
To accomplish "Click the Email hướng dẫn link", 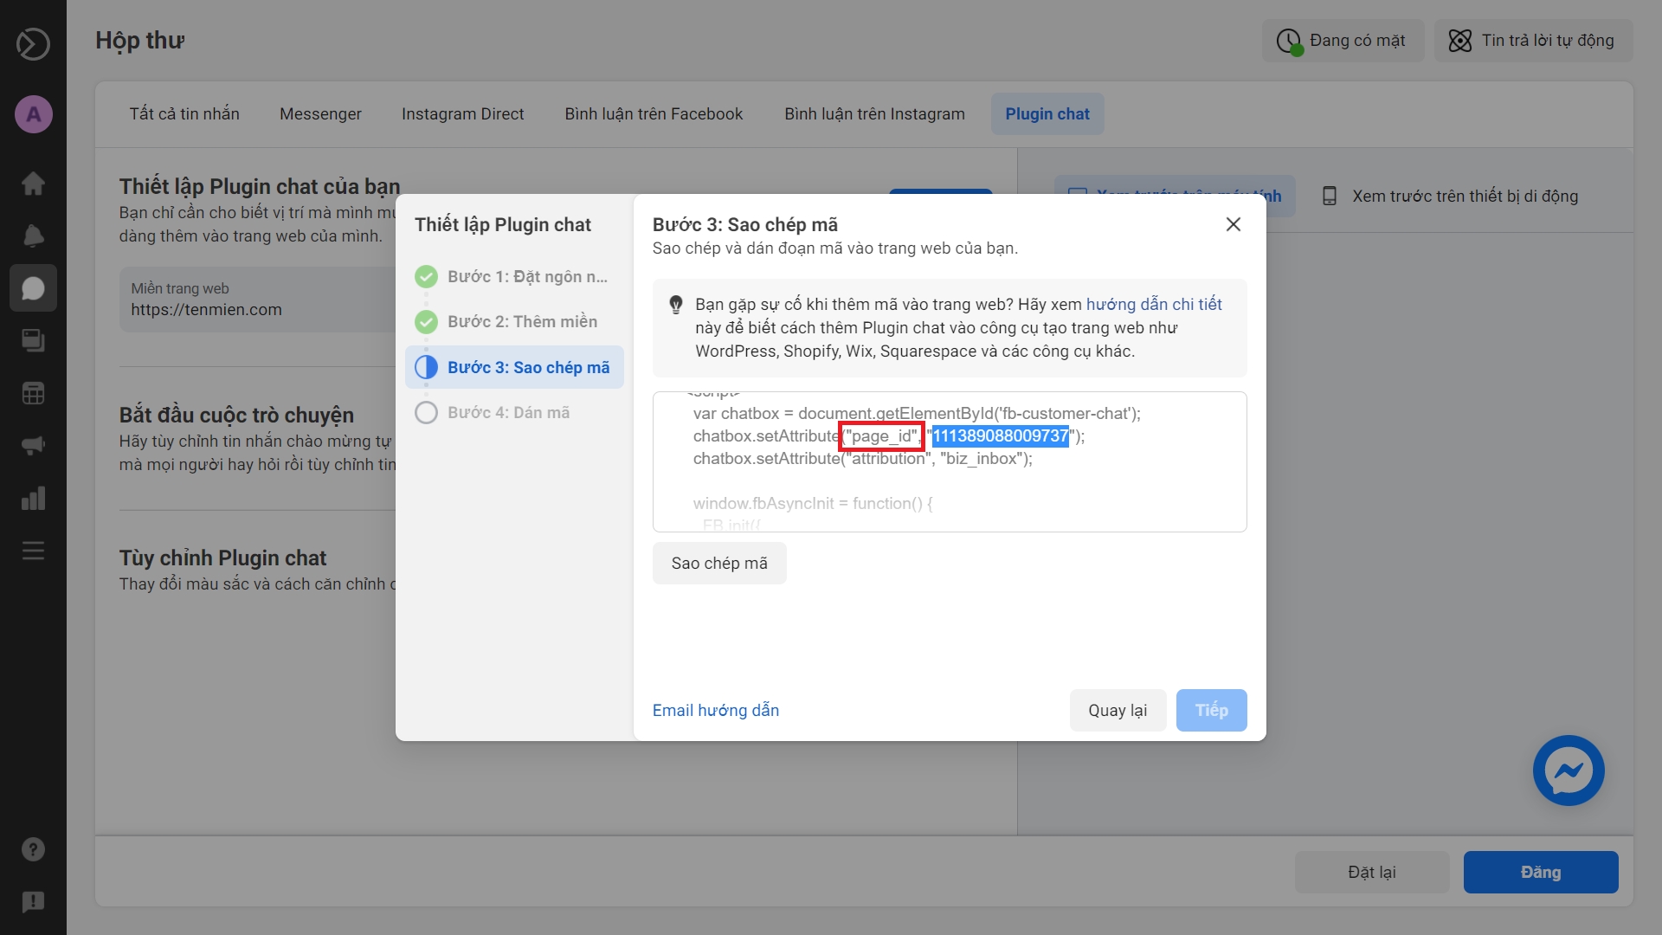I will point(715,711).
